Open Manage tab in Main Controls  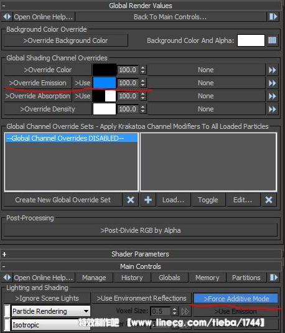click(94, 278)
